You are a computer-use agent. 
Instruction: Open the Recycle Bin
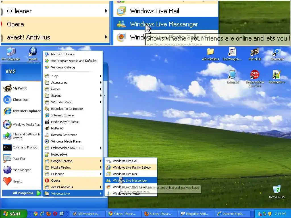pos(277,192)
